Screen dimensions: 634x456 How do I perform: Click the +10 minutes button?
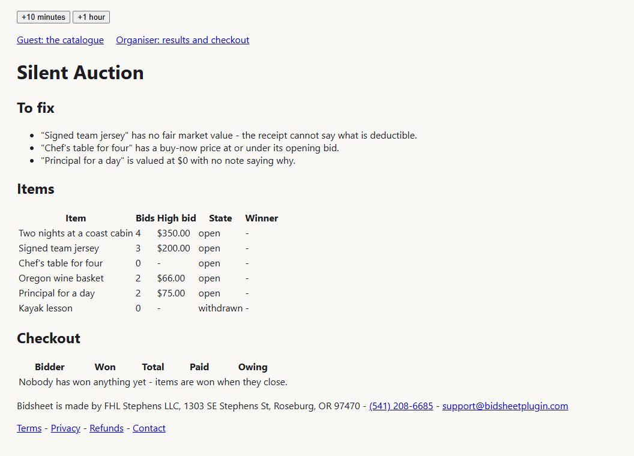(x=43, y=17)
